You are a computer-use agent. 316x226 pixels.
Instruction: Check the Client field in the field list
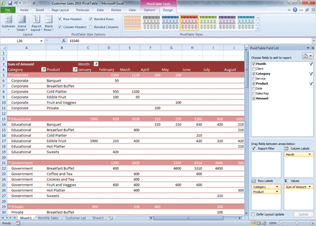point(253,69)
